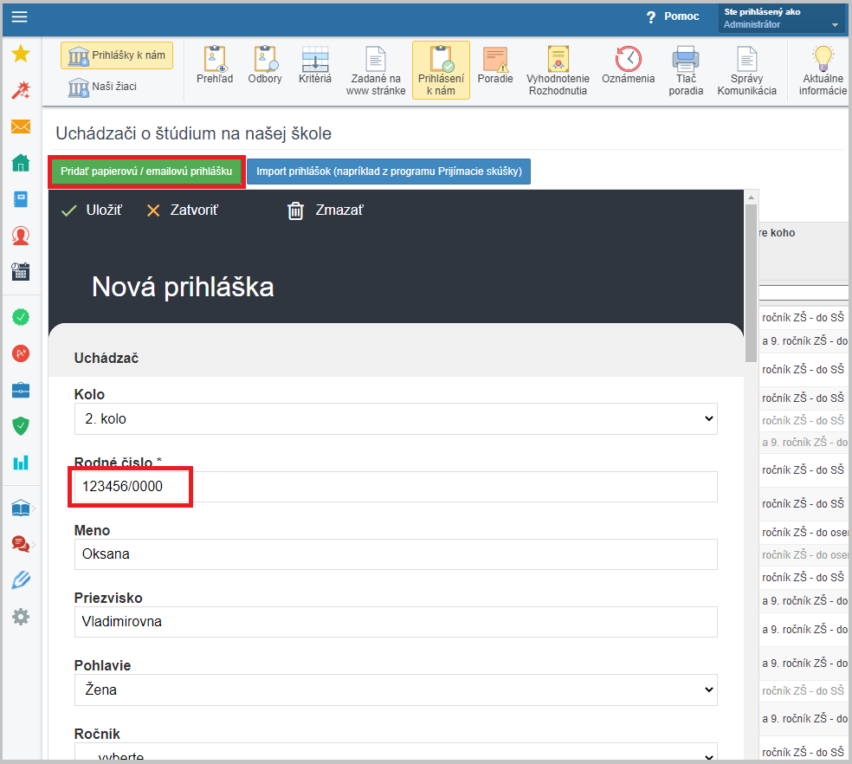The image size is (852, 764).
Task: Click the 'ročník ZŠ - do ose' row above the greyed one
Action: click(804, 533)
